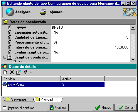Viewport: 138px width, 112px height.
Task: Expand the Acciones dropdown arrow
Action: [35, 12]
